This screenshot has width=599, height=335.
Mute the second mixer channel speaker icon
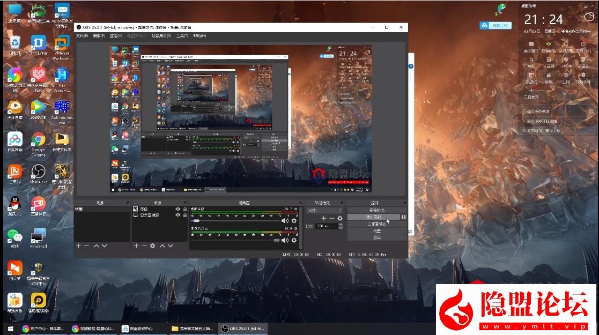click(285, 240)
